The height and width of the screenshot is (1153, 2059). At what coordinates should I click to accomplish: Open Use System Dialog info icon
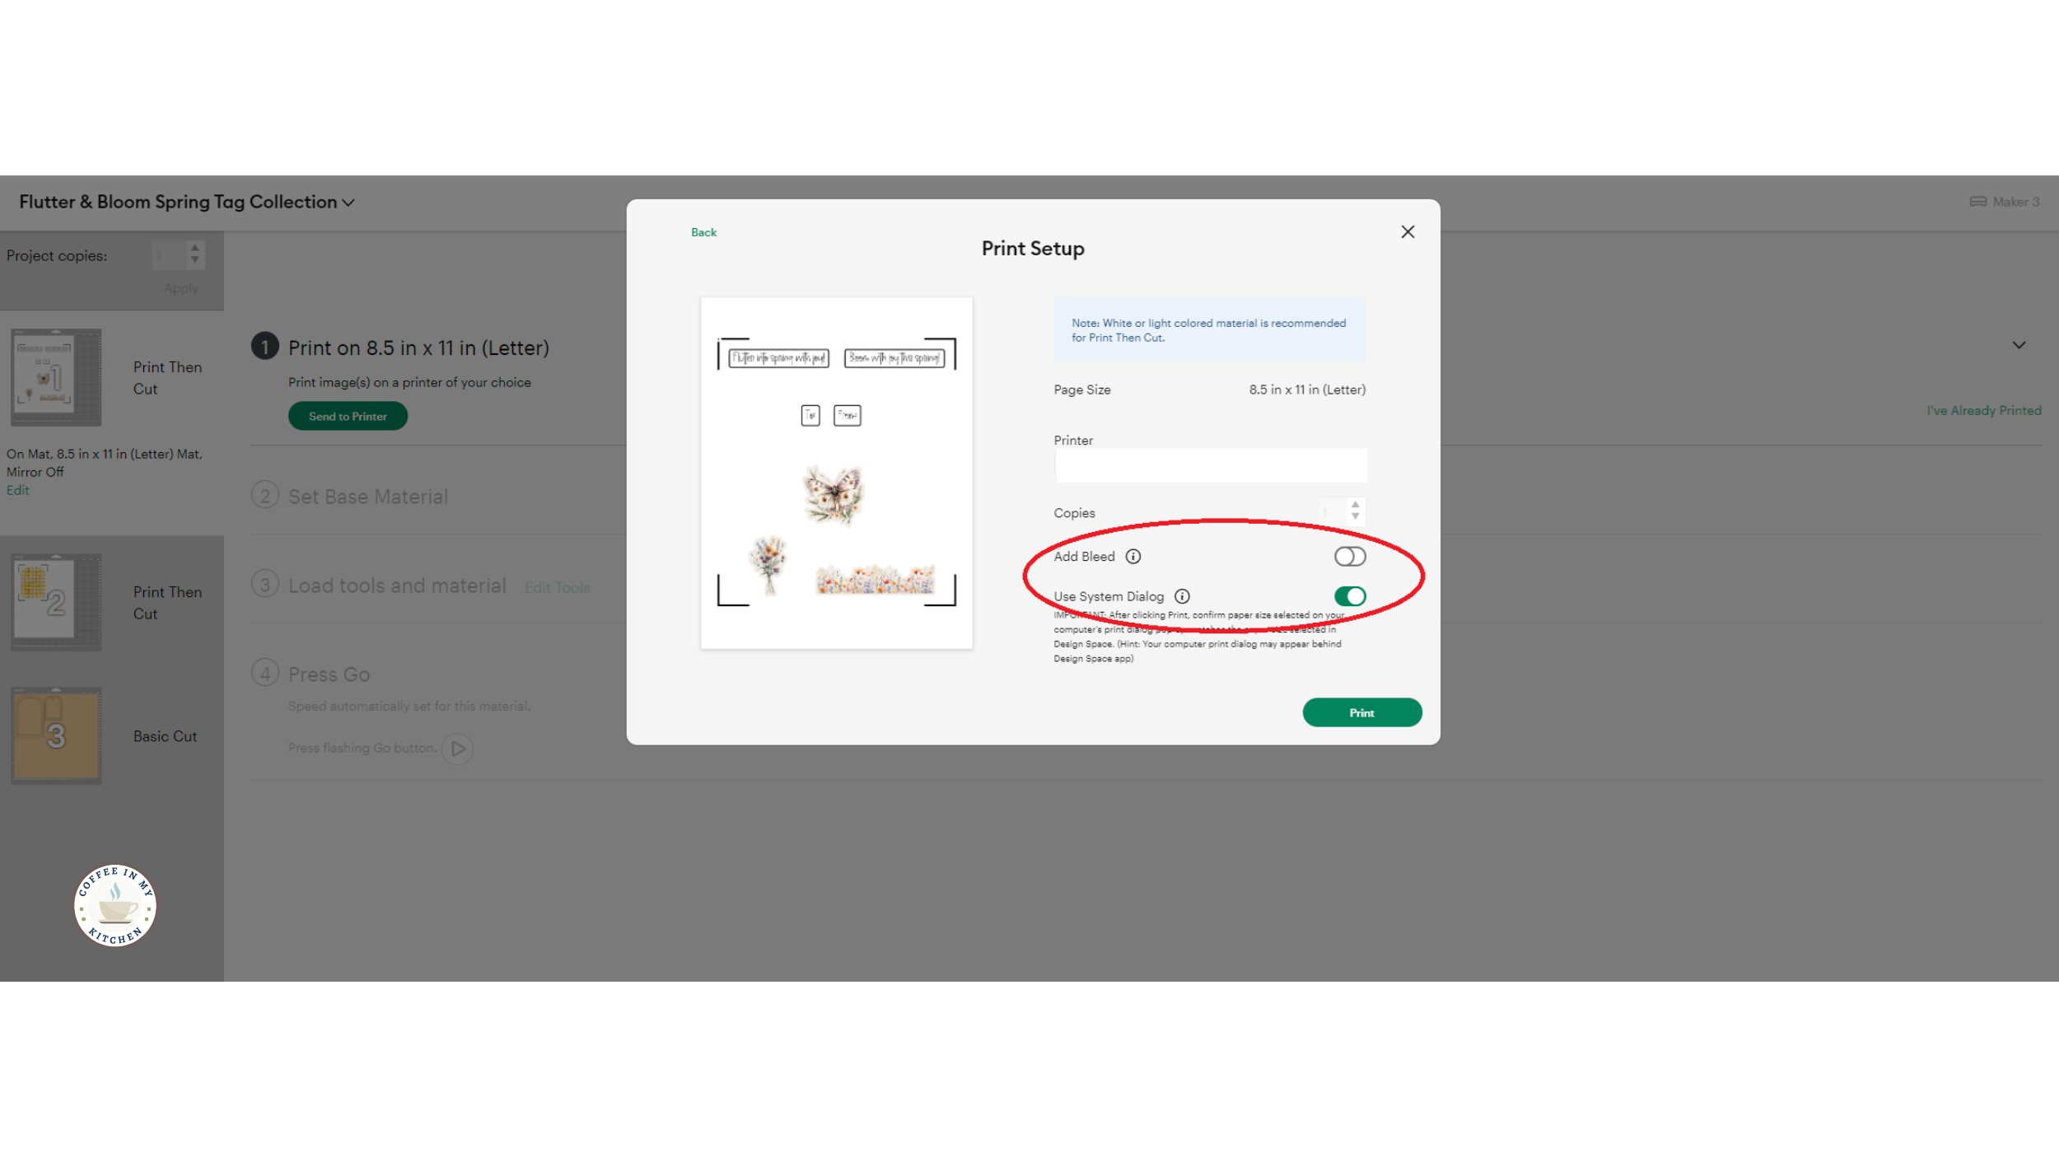(1182, 596)
